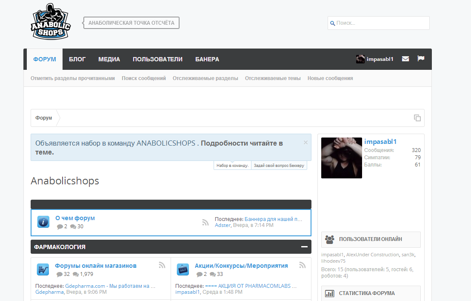Screen dimensions: 471x301
Task: Collapse the ФАРМАКОЛОГИЯ category
Action: point(304,247)
